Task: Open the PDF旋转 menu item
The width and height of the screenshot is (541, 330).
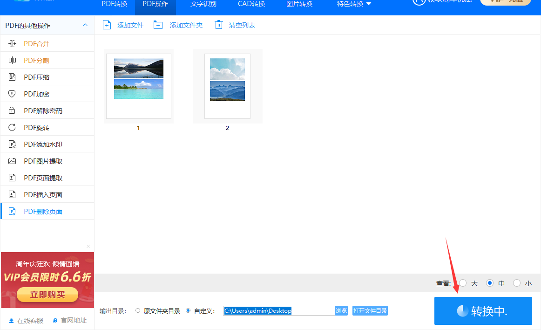Action: point(47,128)
